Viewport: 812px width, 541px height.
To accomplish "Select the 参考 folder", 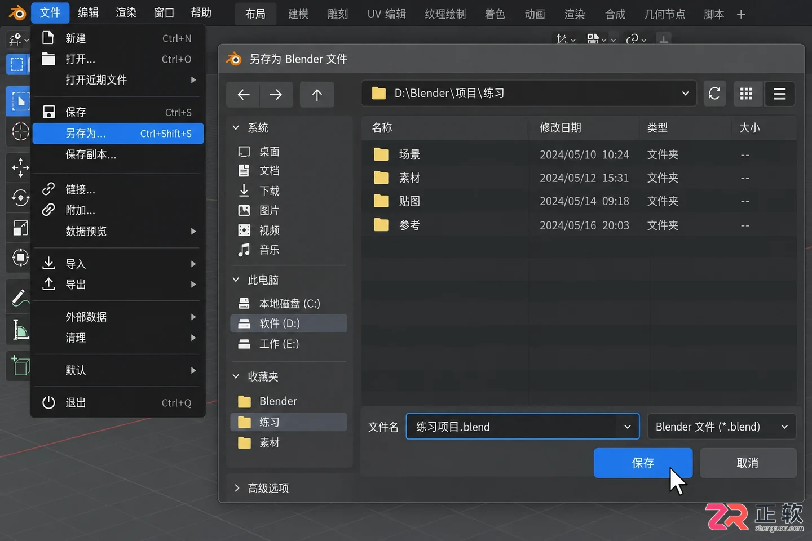I will [x=579, y=225].
